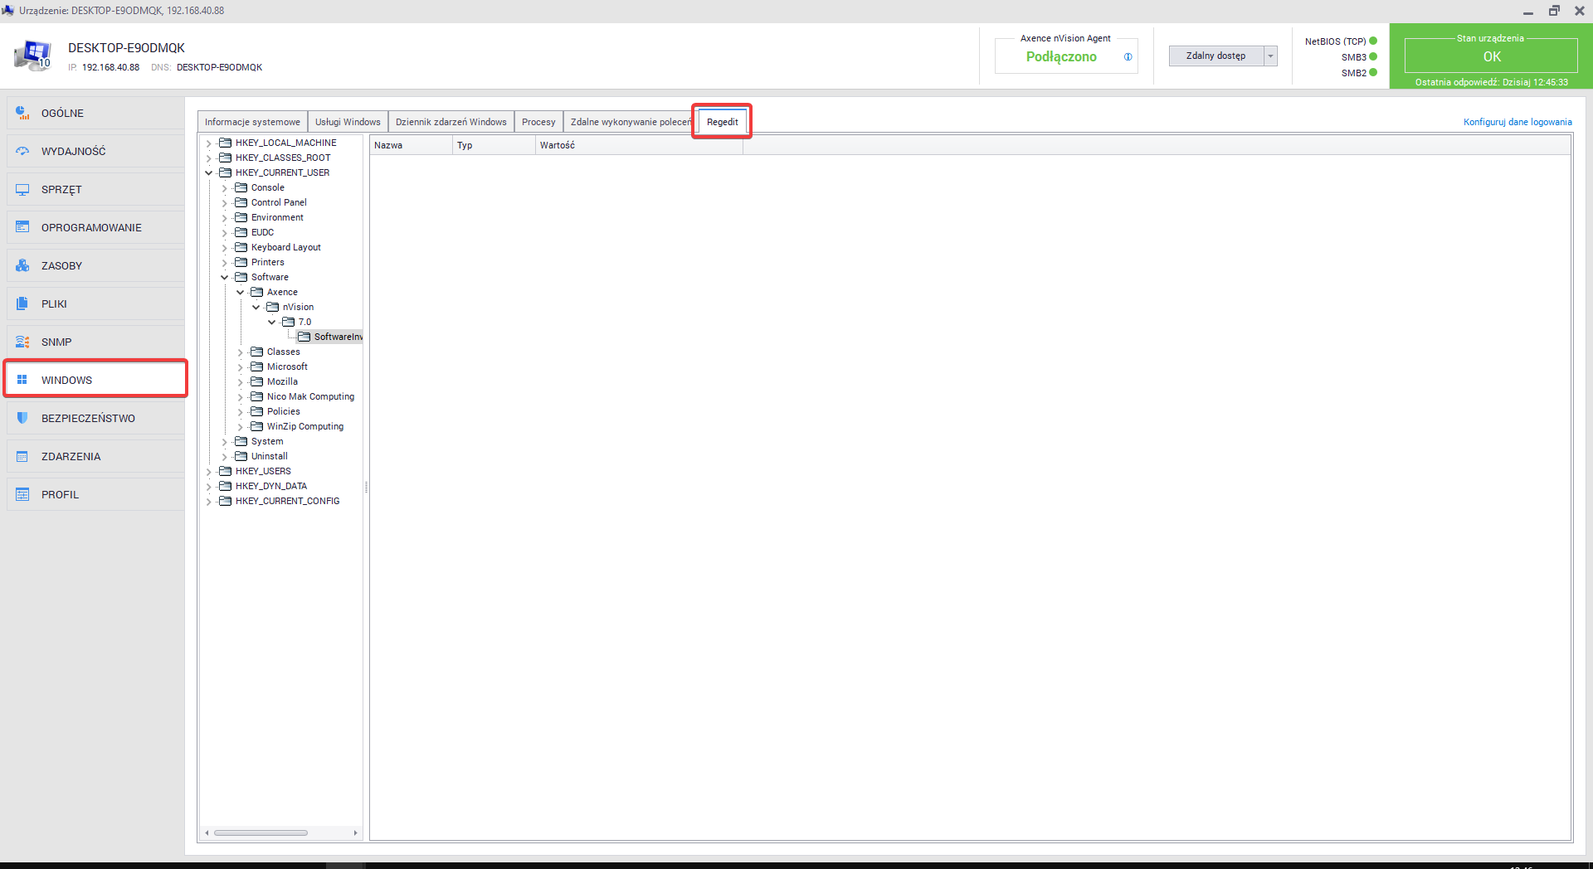Click the registry tree horizontal scrollbar

pos(261,833)
